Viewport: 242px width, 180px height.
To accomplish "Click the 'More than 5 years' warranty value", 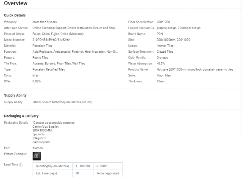I will (x=44, y=22).
